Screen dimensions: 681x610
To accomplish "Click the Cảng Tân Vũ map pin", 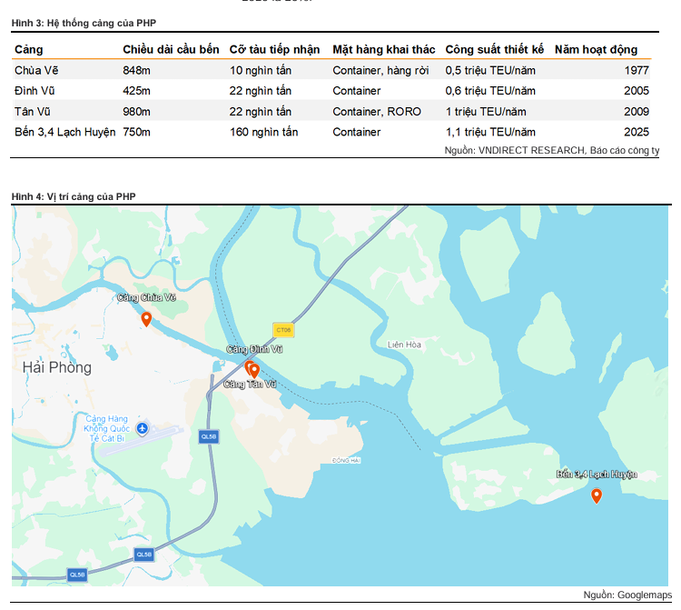I will (254, 371).
